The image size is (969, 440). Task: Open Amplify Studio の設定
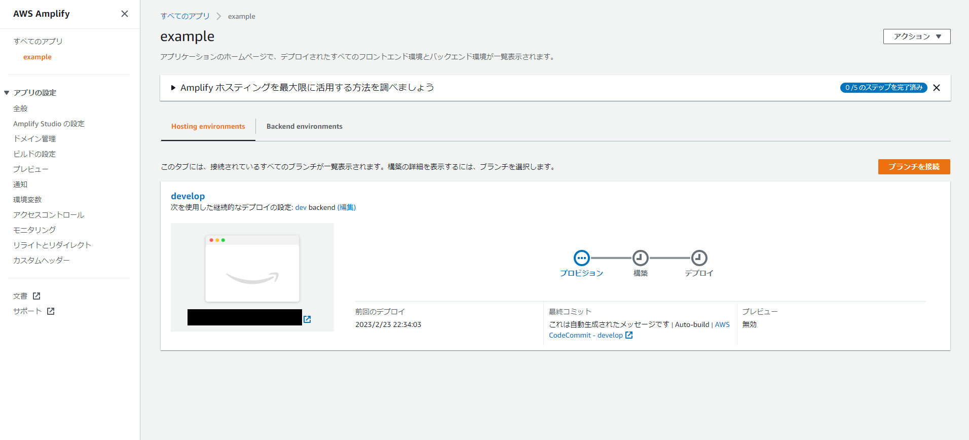(49, 124)
